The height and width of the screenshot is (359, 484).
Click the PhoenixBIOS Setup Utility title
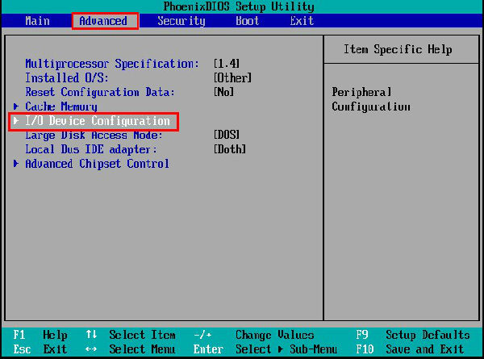[239, 6]
